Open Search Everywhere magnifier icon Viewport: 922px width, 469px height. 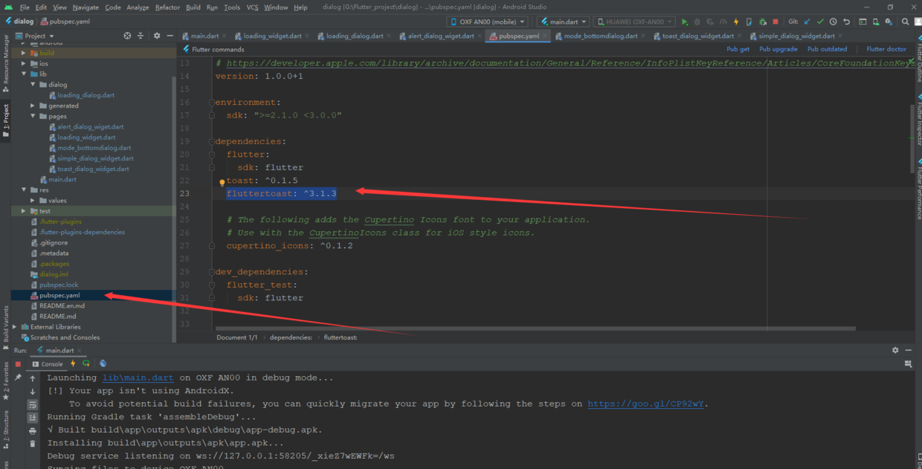(905, 22)
